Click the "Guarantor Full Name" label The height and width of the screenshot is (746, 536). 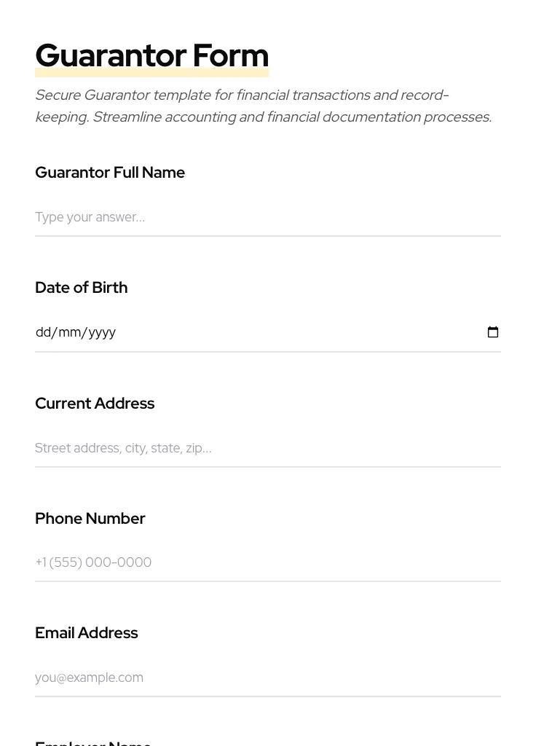coord(110,173)
